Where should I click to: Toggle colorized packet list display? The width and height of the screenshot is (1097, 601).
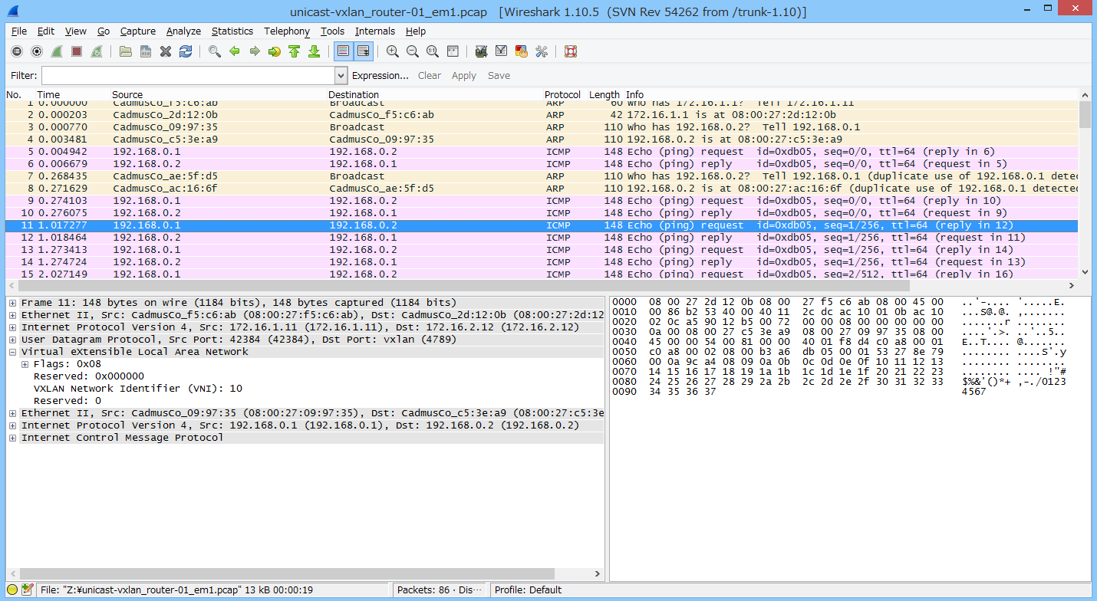coord(342,51)
